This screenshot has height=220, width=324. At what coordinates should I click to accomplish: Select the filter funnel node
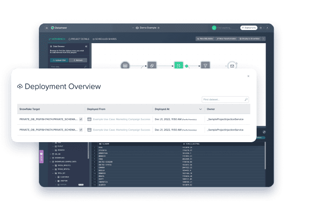tap(206, 65)
